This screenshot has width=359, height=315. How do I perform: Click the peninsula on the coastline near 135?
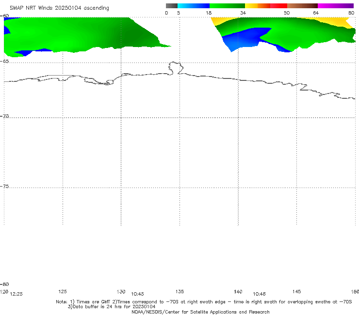coord(176,68)
